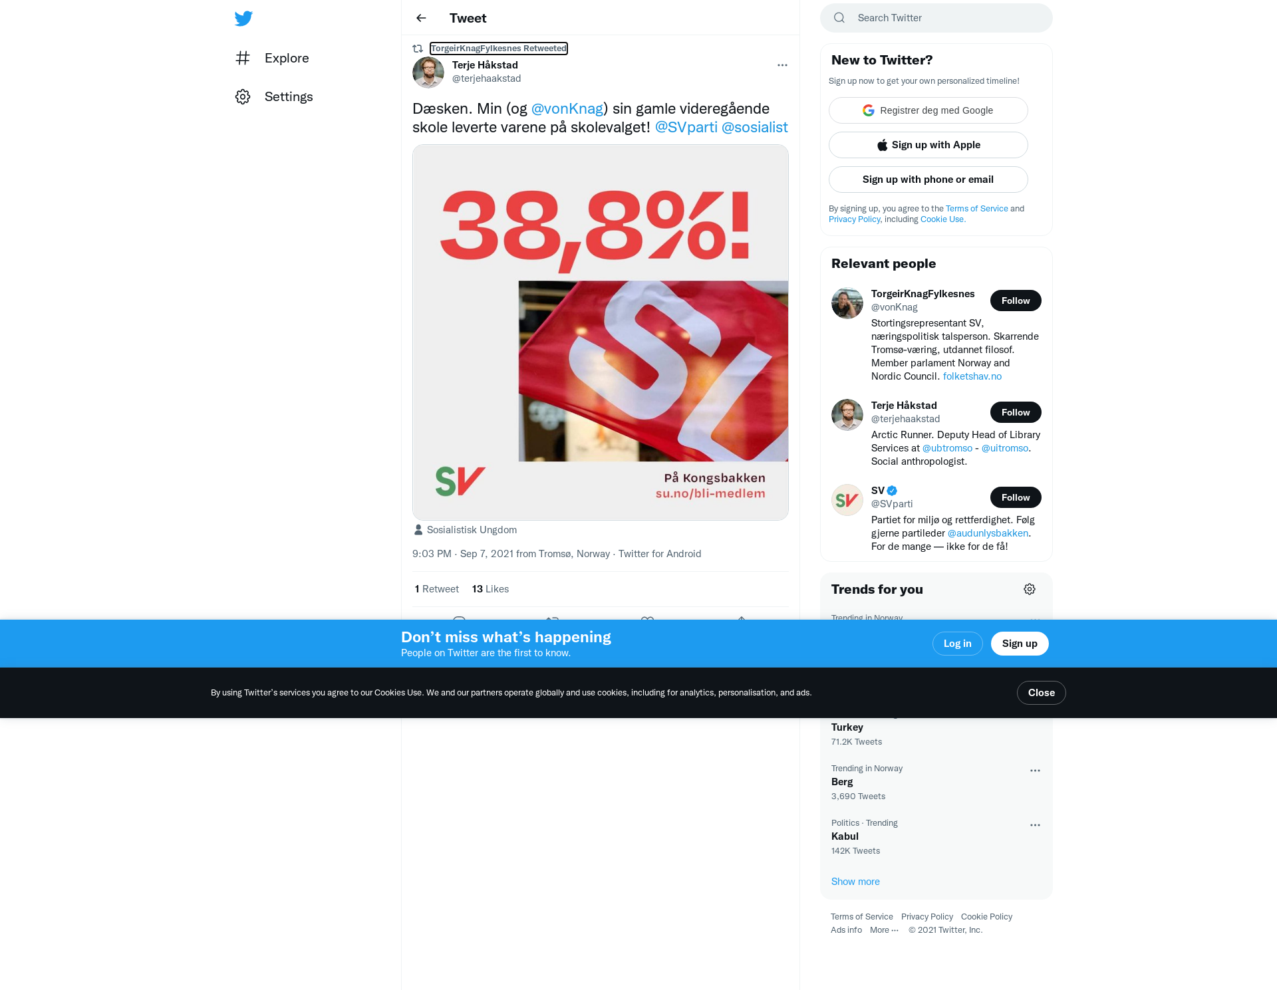The image size is (1277, 990).
Task: Open more options for the Berg trend
Action: [x=1035, y=771]
